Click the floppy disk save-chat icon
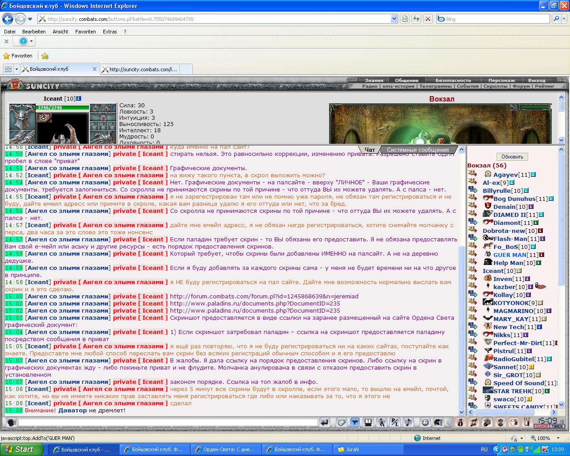570x456 pixels. coord(368,422)
